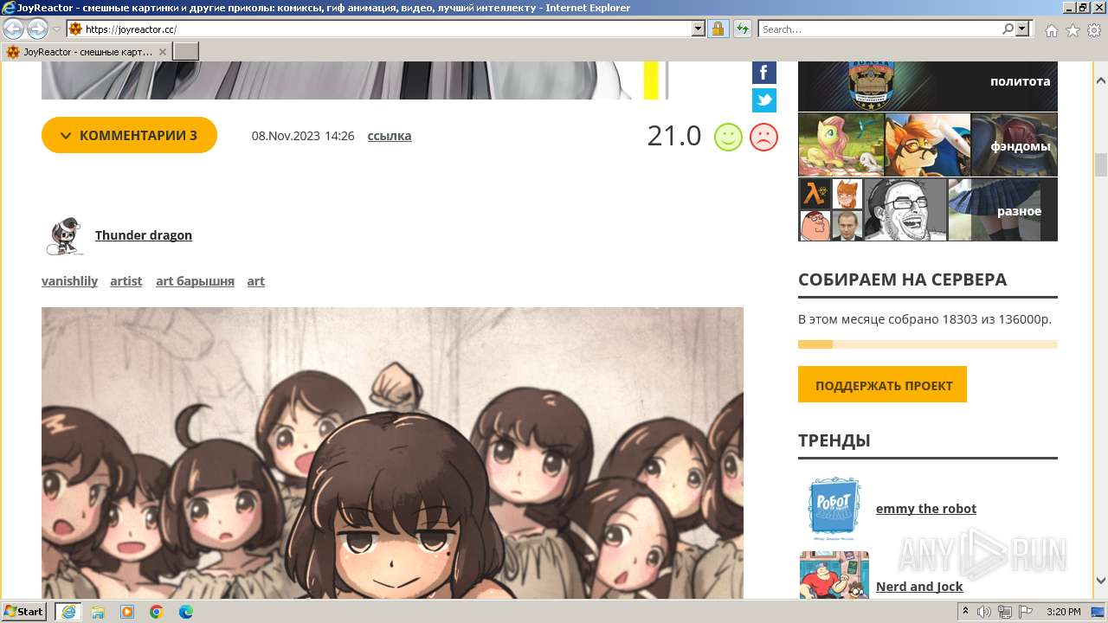This screenshot has width=1108, height=623.
Task: Open media player icon in taskbar
Action: (x=127, y=612)
